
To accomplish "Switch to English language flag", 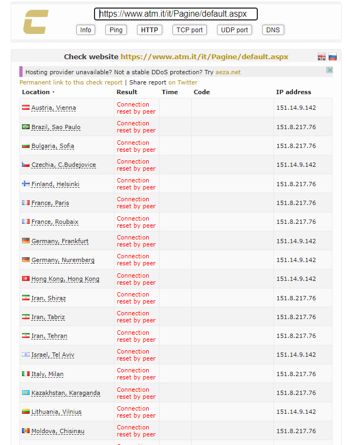I will pyautogui.click(x=322, y=56).
